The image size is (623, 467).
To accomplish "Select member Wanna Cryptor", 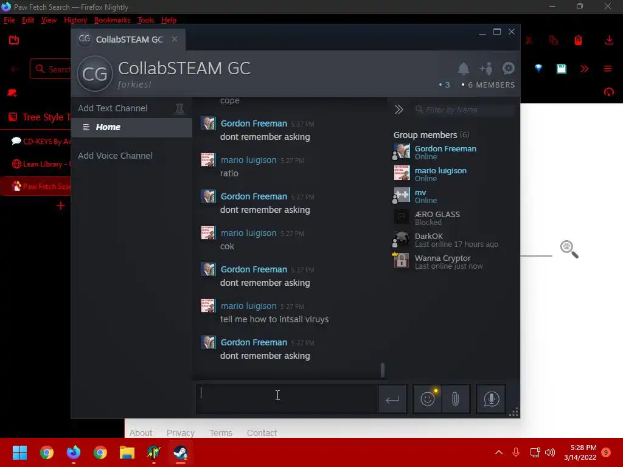I will point(448,261).
